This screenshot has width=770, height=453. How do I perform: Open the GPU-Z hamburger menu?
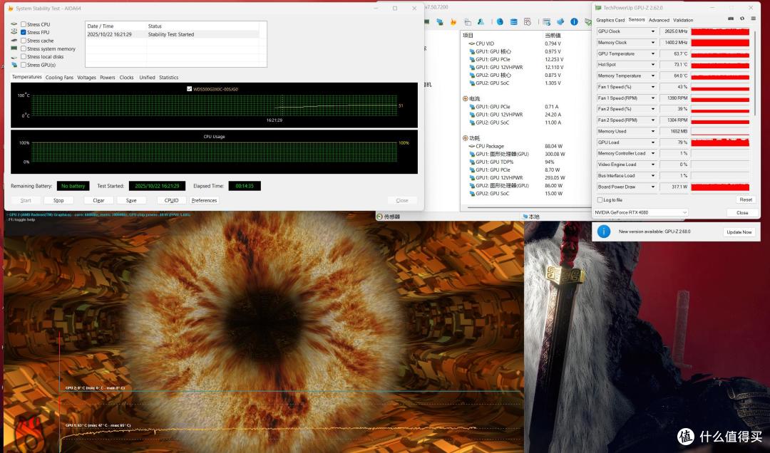[754, 19]
